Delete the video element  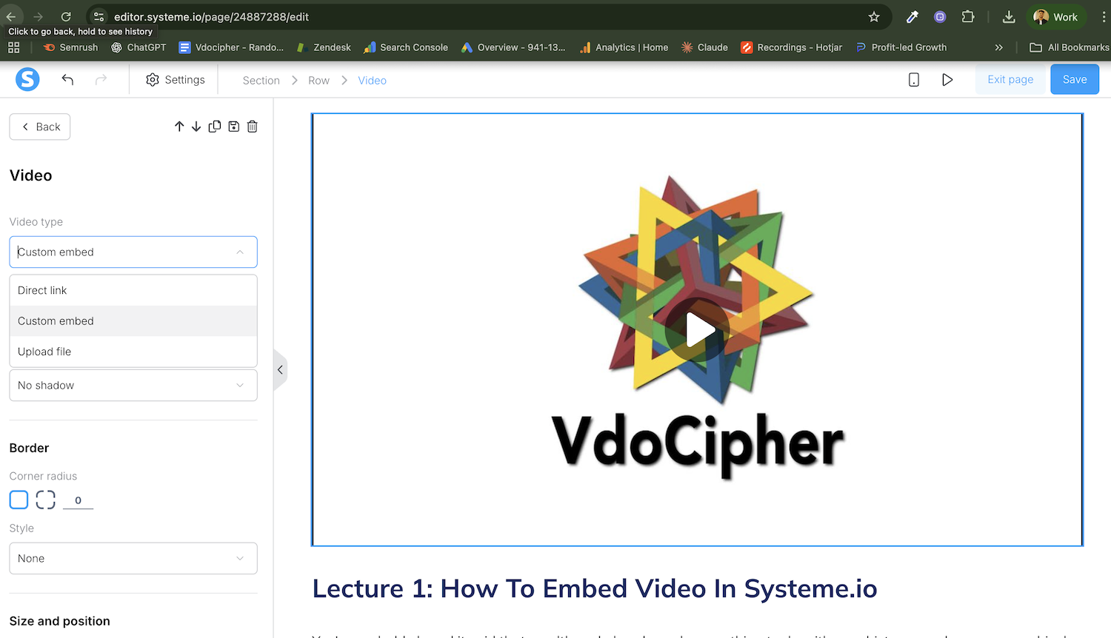pyautogui.click(x=252, y=127)
